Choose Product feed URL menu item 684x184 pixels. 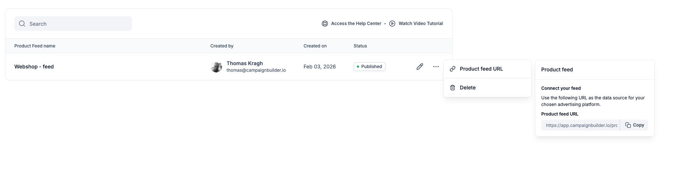point(488,69)
